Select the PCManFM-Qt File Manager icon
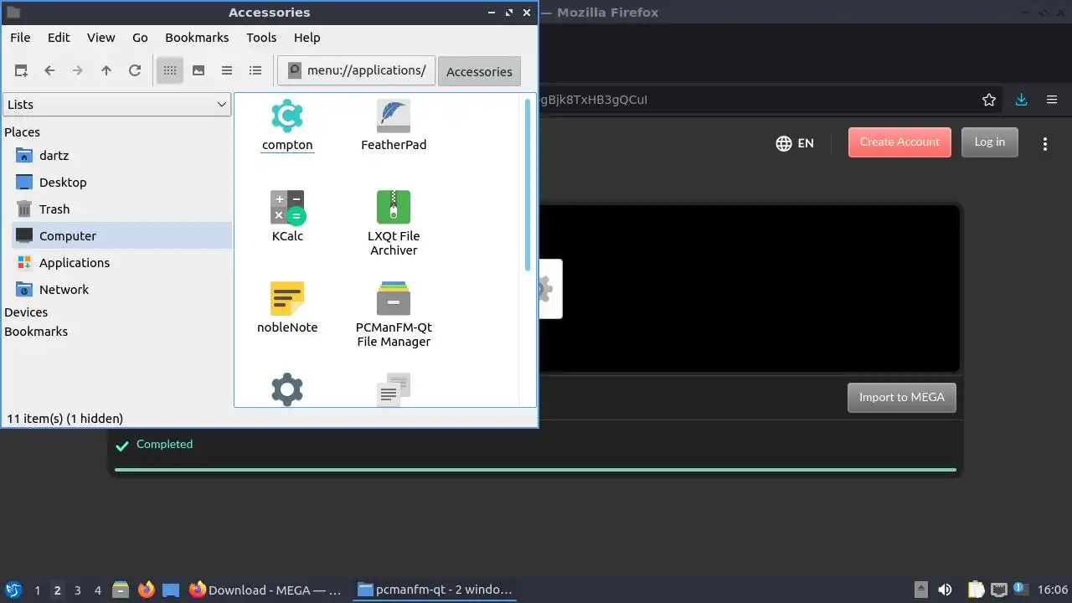Image resolution: width=1072 pixels, height=603 pixels. coord(394,314)
